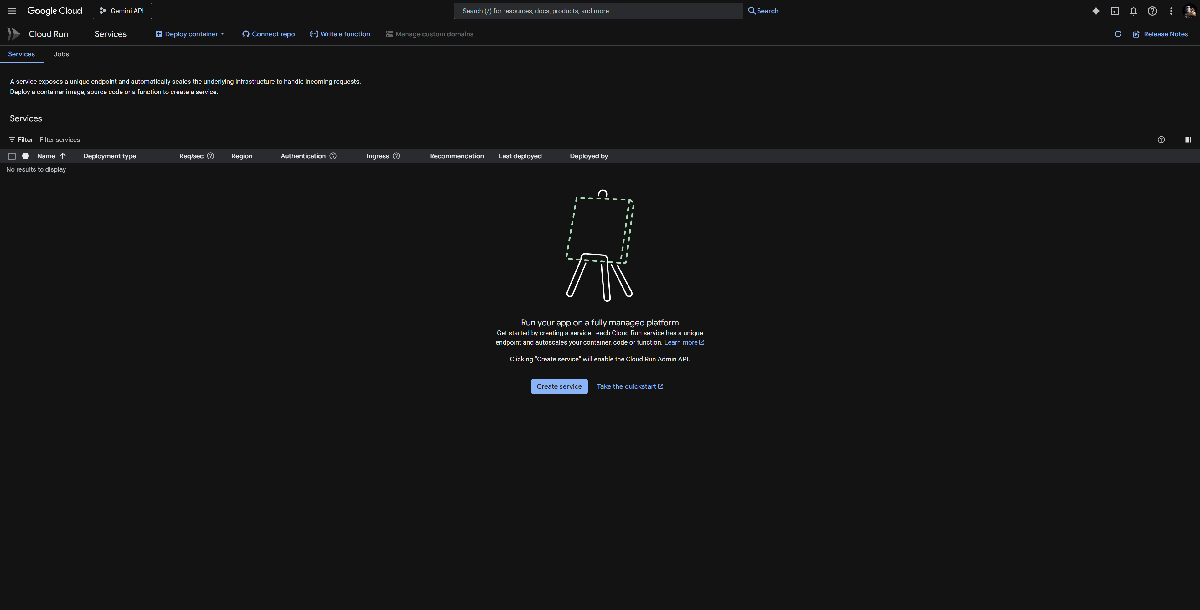Screen dimensions: 1200x610
Task: Open the help question mark menu
Action: [1152, 11]
